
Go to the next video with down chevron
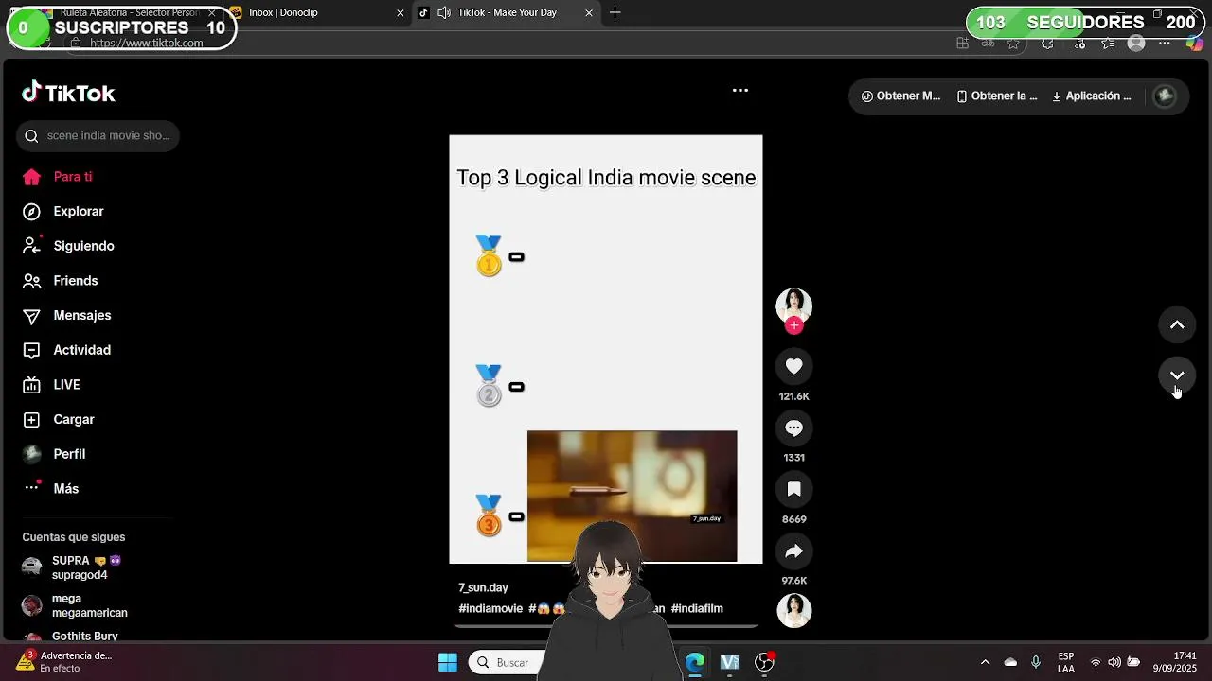click(x=1177, y=375)
